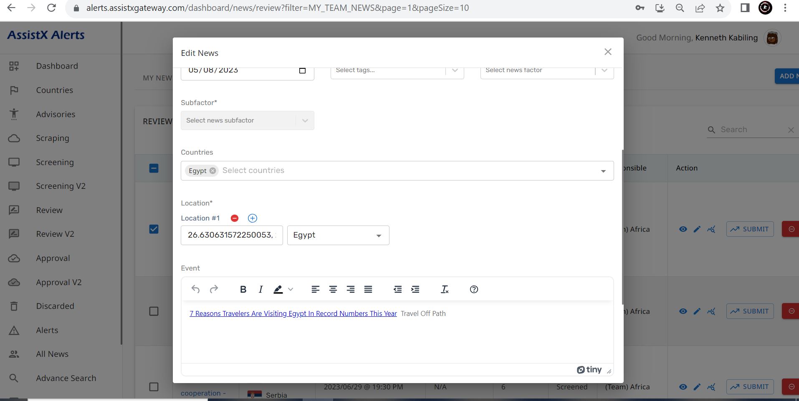Open Advance Search in the sidebar
799x401 pixels.
(66, 378)
